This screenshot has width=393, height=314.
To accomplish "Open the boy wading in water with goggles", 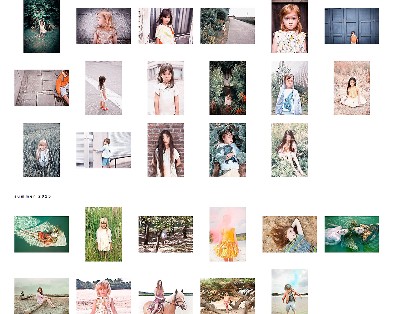I will 289,292.
